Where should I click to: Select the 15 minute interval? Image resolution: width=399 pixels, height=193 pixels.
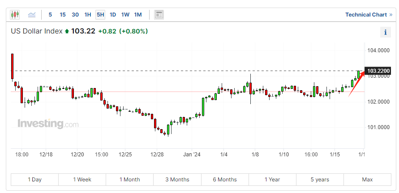63,15
